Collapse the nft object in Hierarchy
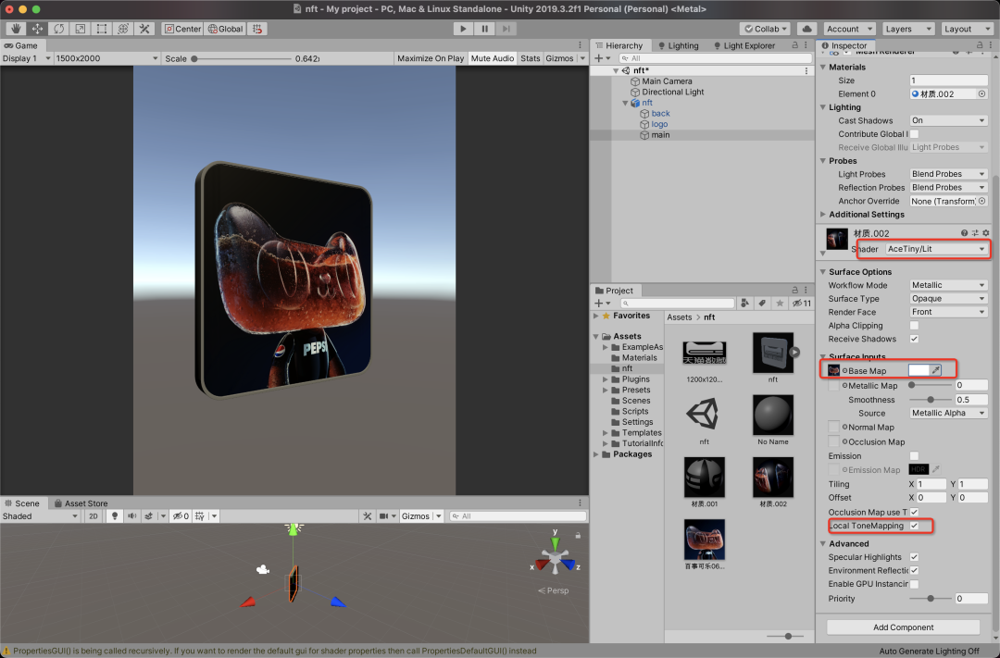The image size is (1000, 658). coord(625,103)
